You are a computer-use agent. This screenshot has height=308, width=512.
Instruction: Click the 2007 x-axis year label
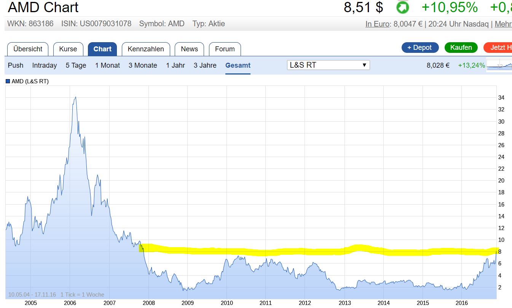[x=109, y=303]
